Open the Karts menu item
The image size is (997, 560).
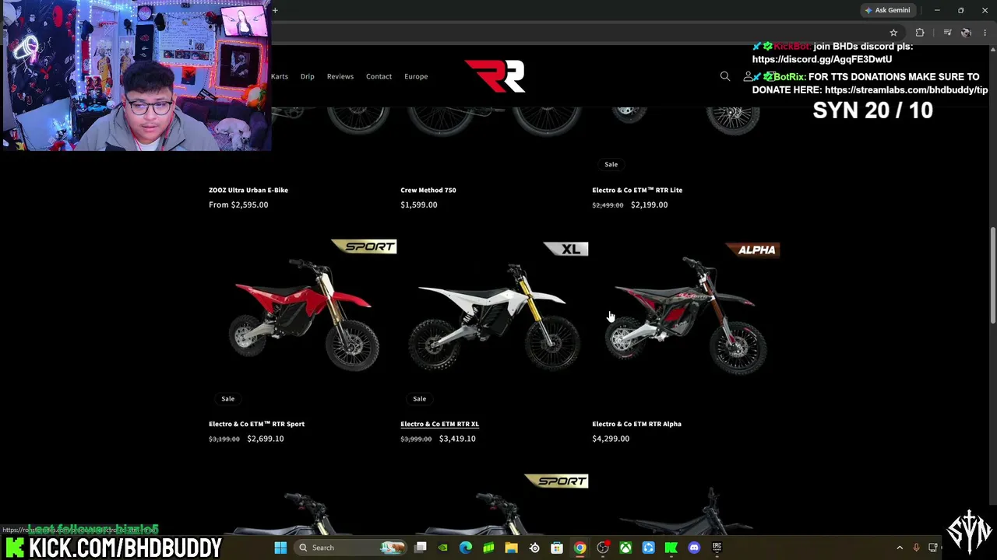click(x=280, y=76)
